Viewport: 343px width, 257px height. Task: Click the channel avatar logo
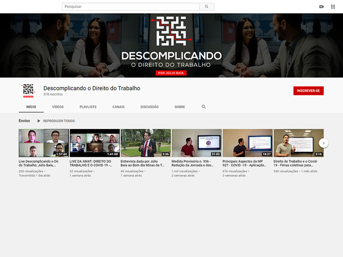(x=28, y=91)
